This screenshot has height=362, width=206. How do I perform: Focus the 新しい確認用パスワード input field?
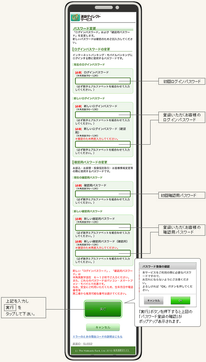pos(103,227)
